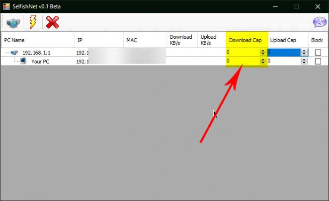Image resolution: width=329 pixels, height=201 pixels.
Task: Start spoofing with the lightning bolt icon
Action: point(32,22)
